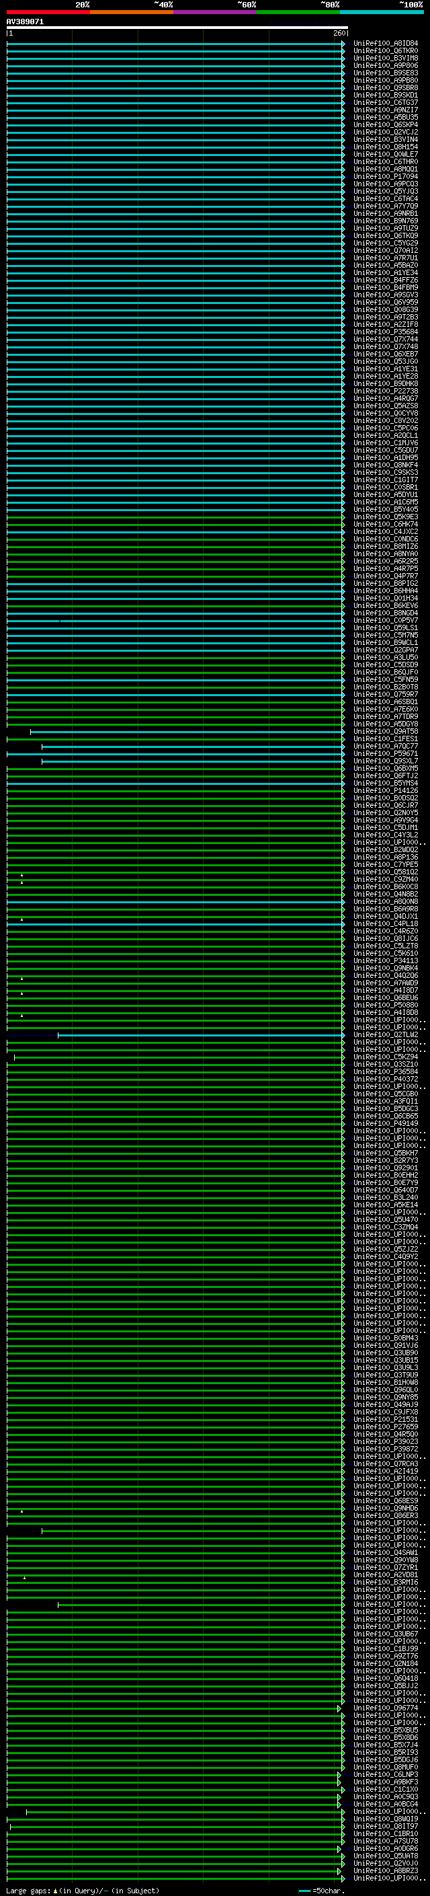Click the yellow gap triangle on Q581Q2 row
Viewport: 430px width, 1896px height.
click(x=22, y=874)
